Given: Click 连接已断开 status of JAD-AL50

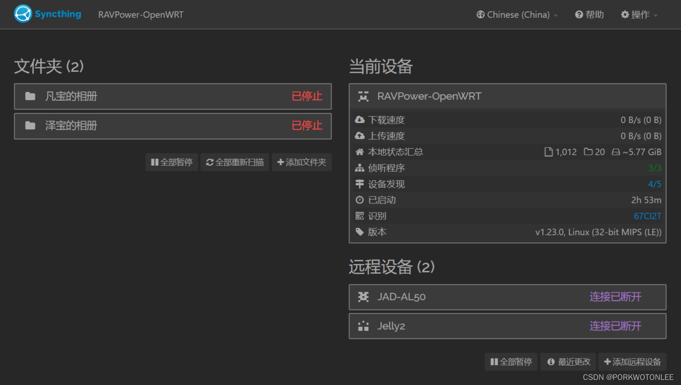Looking at the screenshot, I should tap(615, 297).
